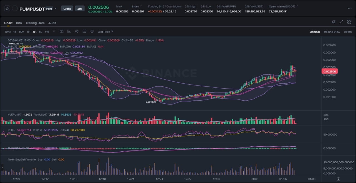356x183 pixels.
Task: Open the price alert bell icon
Action: [x=333, y=22]
